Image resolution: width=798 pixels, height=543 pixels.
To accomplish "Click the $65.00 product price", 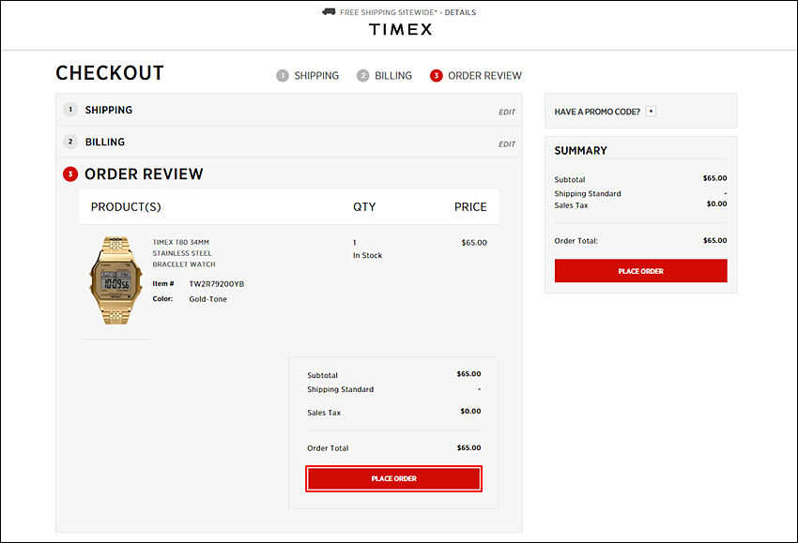I will click(x=474, y=243).
